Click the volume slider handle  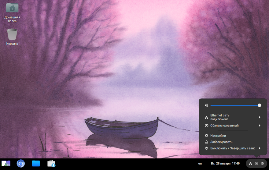(x=260, y=105)
